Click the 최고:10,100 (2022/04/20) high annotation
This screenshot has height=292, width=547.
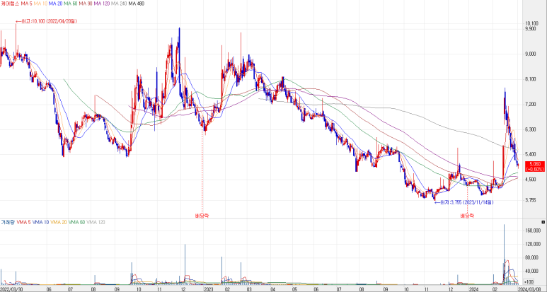pos(46,22)
